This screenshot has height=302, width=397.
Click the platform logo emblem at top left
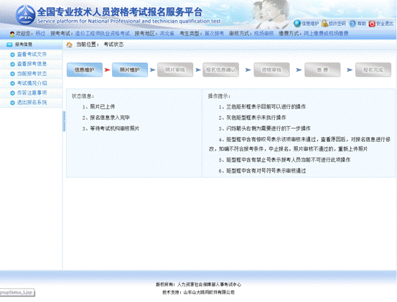(26, 15)
